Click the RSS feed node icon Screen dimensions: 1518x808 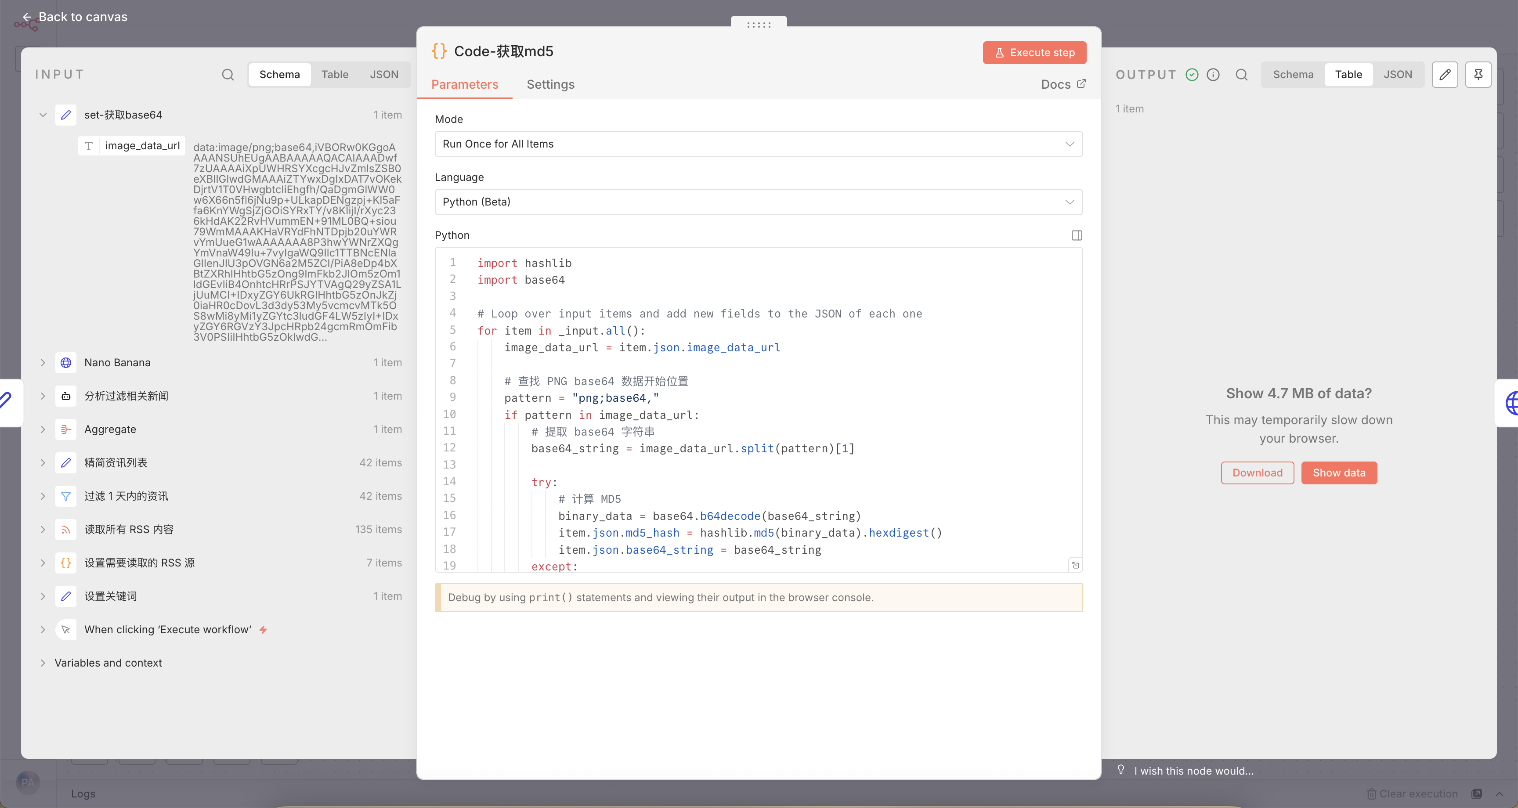pyautogui.click(x=66, y=530)
